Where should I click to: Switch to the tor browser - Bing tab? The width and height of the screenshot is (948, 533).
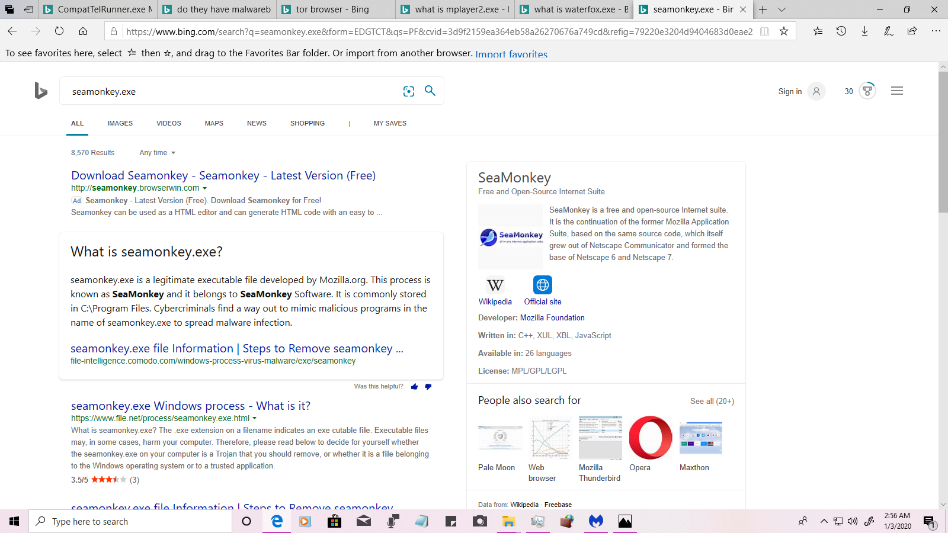point(336,9)
